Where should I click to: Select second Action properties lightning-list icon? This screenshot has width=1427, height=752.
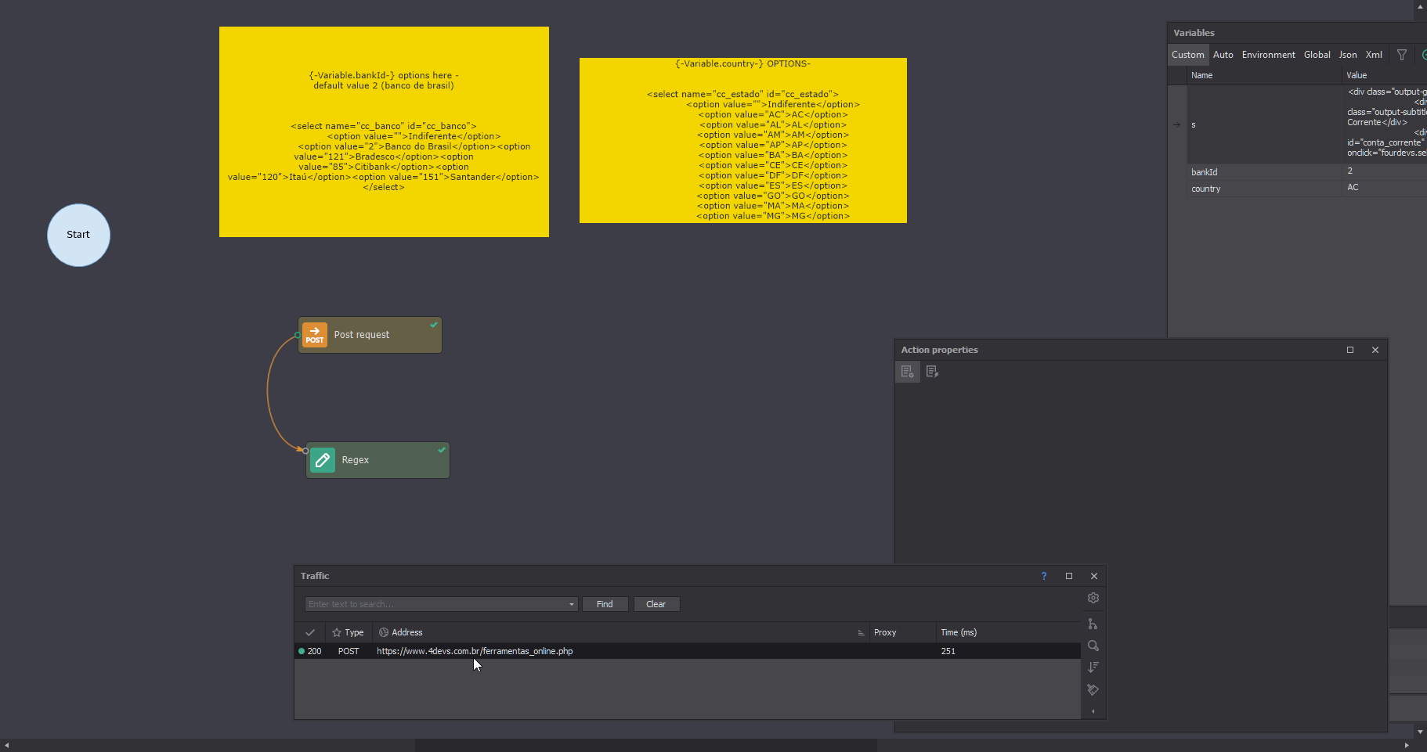[x=932, y=372]
